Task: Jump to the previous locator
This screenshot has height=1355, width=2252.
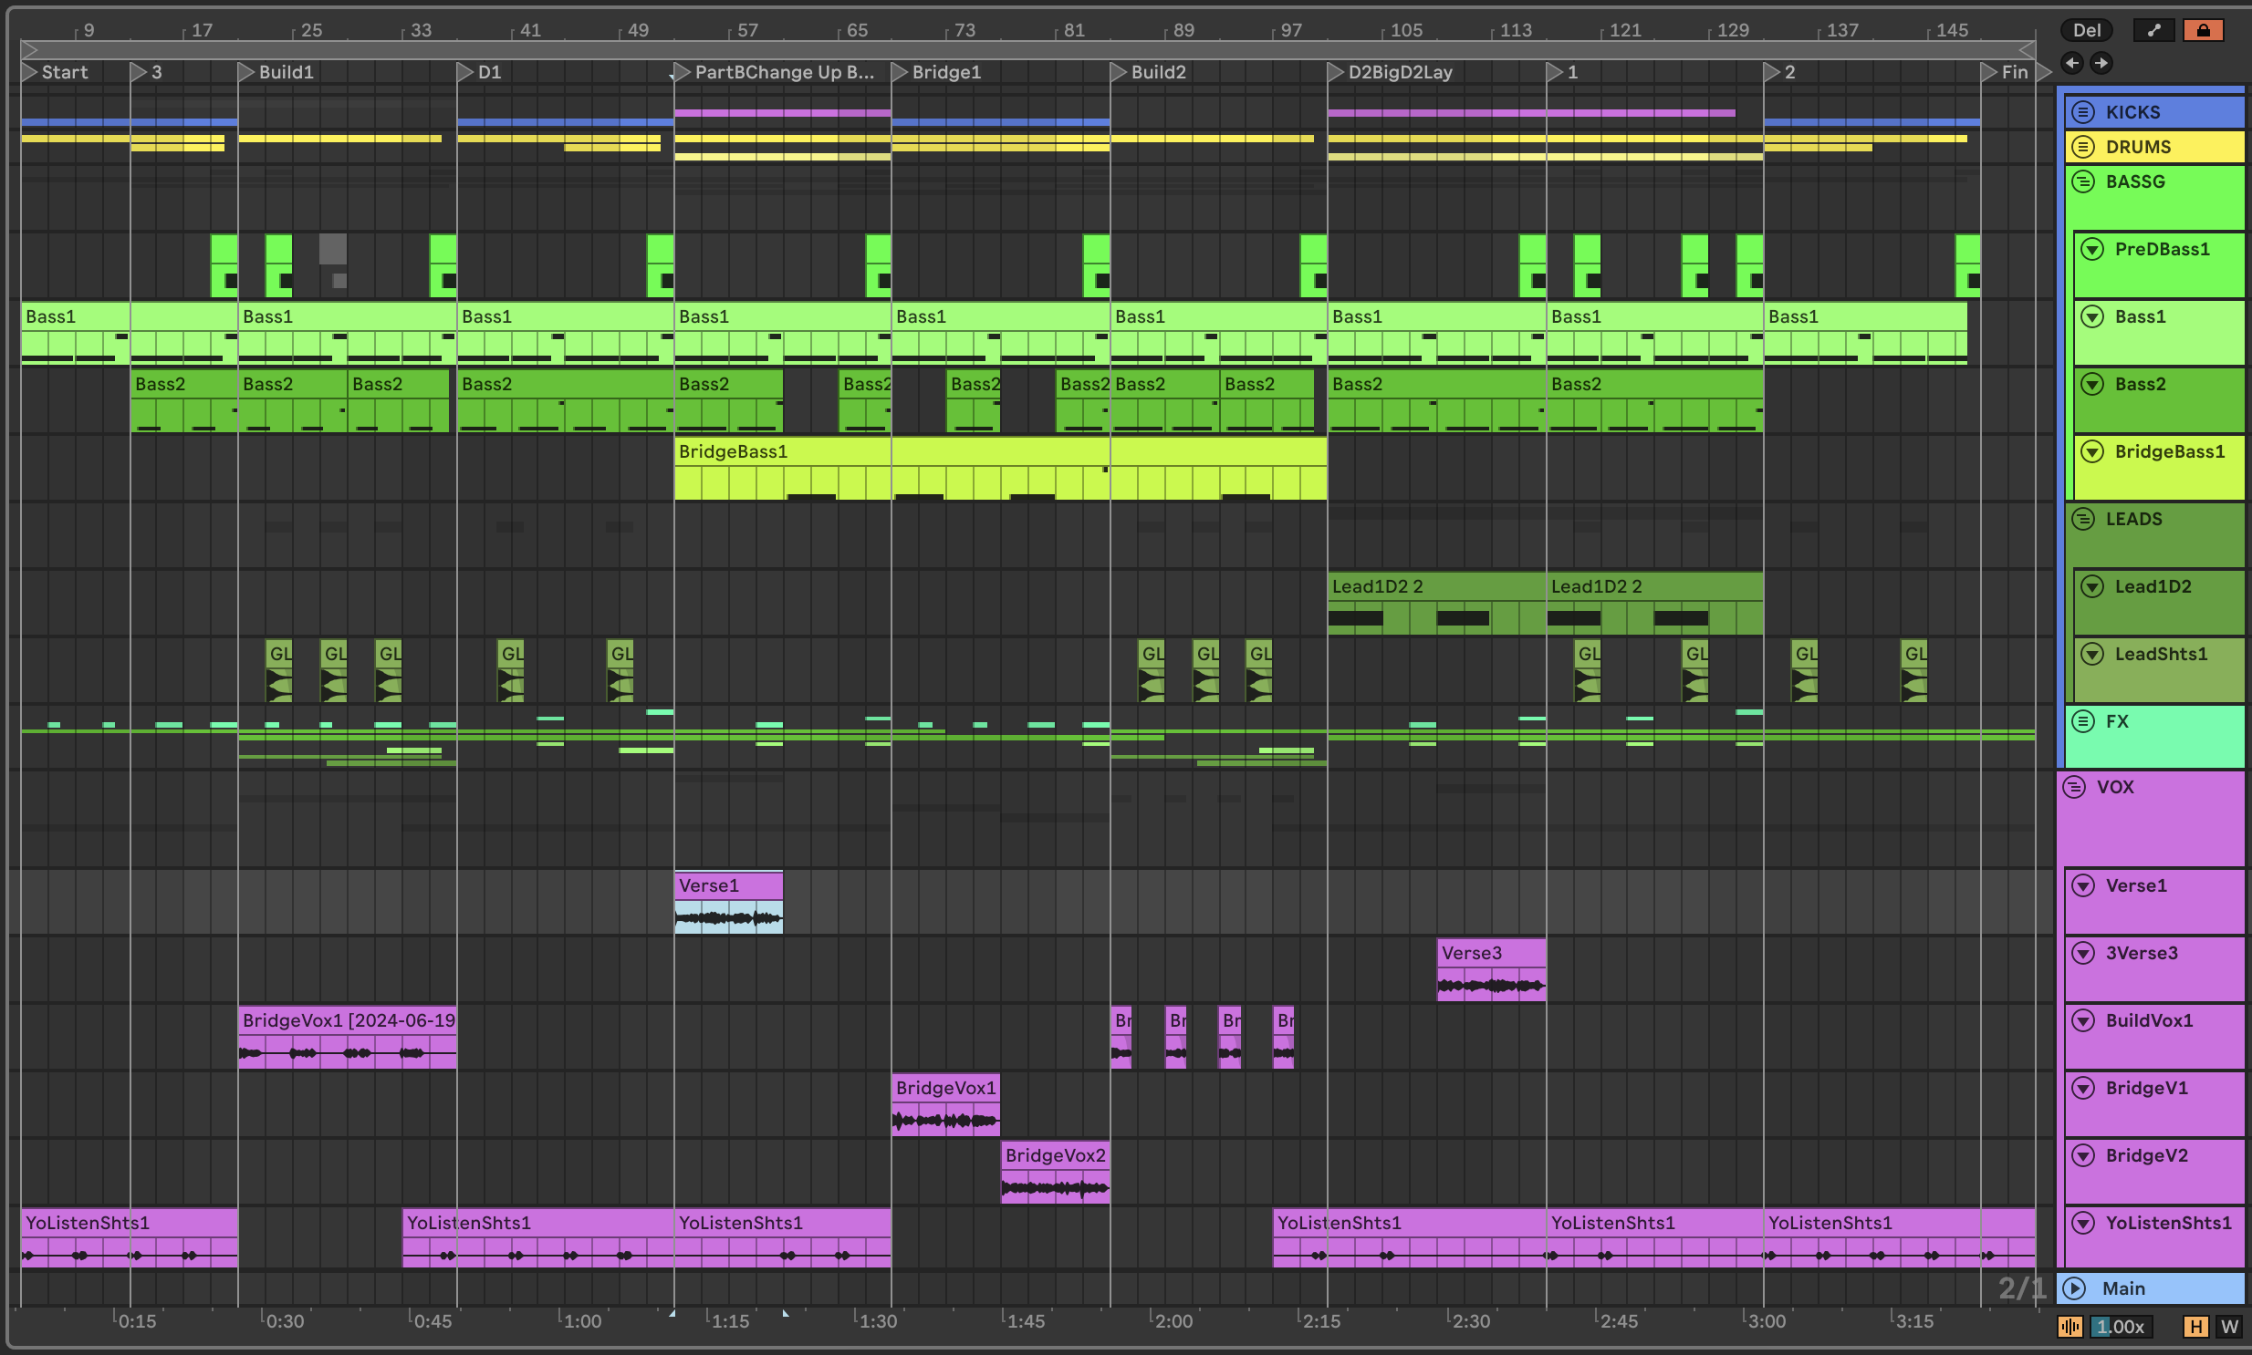Action: point(2072,63)
